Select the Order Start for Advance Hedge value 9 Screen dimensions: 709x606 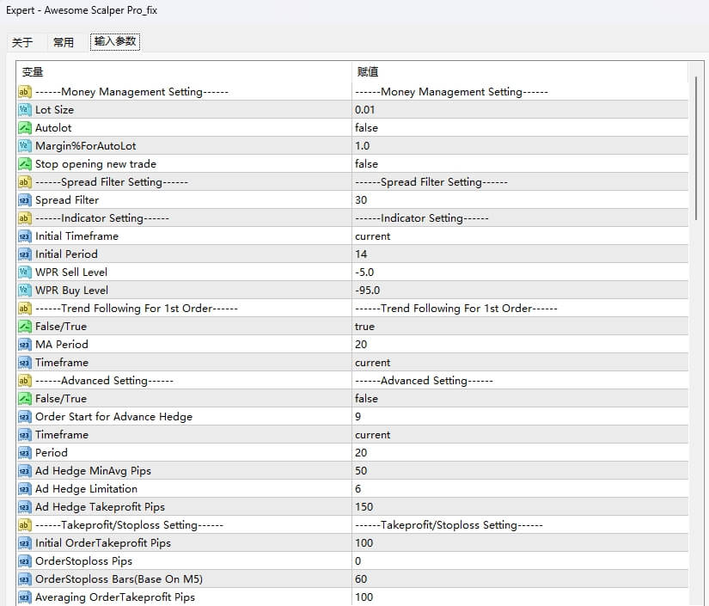[358, 417]
